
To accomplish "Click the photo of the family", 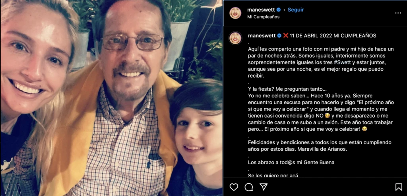I will tap(111, 98).
